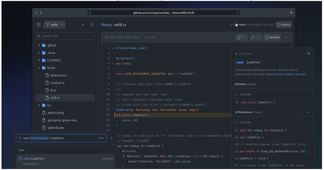Image resolution: width=324 pixels, height=170 pixels.
Task: Open the kebab menu beside Symbols
Action: pyautogui.click(x=286, y=37)
